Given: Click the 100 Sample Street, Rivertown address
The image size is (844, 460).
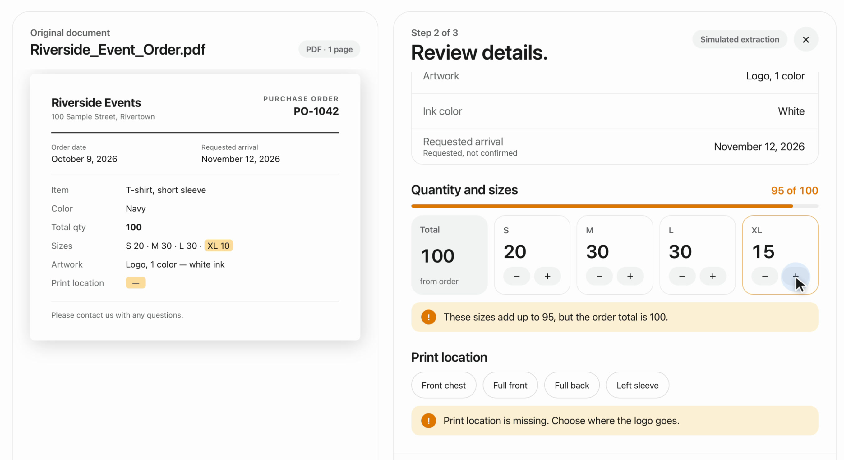Looking at the screenshot, I should [103, 117].
